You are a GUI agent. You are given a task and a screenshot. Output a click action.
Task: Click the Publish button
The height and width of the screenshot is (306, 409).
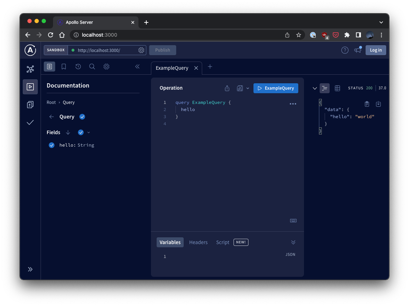163,50
